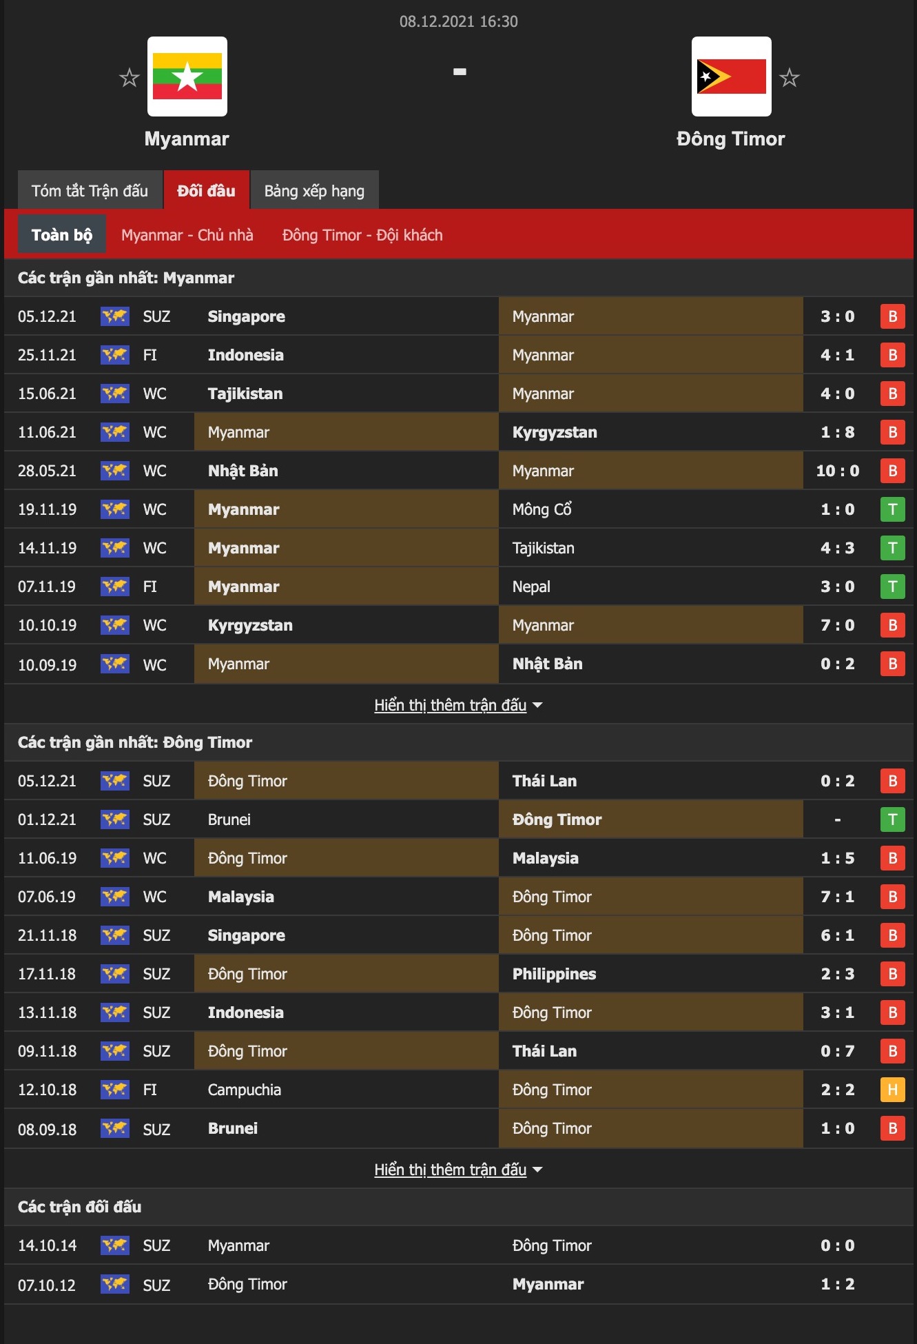Click the win badge on Myanmar vs Nepal row
This screenshot has height=1344, width=917.
tap(892, 587)
